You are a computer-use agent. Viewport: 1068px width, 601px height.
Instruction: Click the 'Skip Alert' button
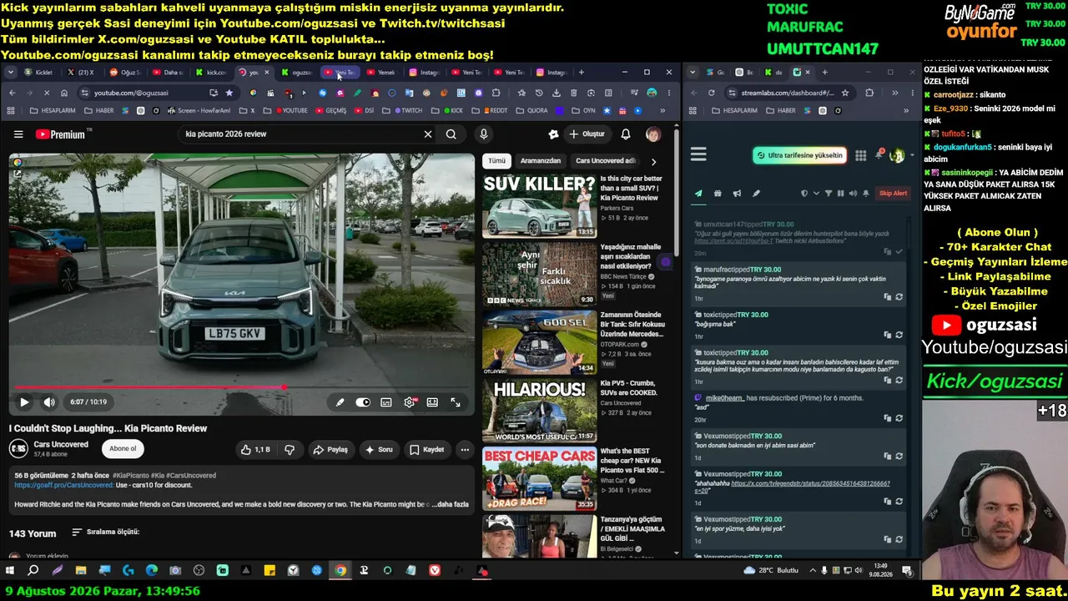pyautogui.click(x=893, y=194)
